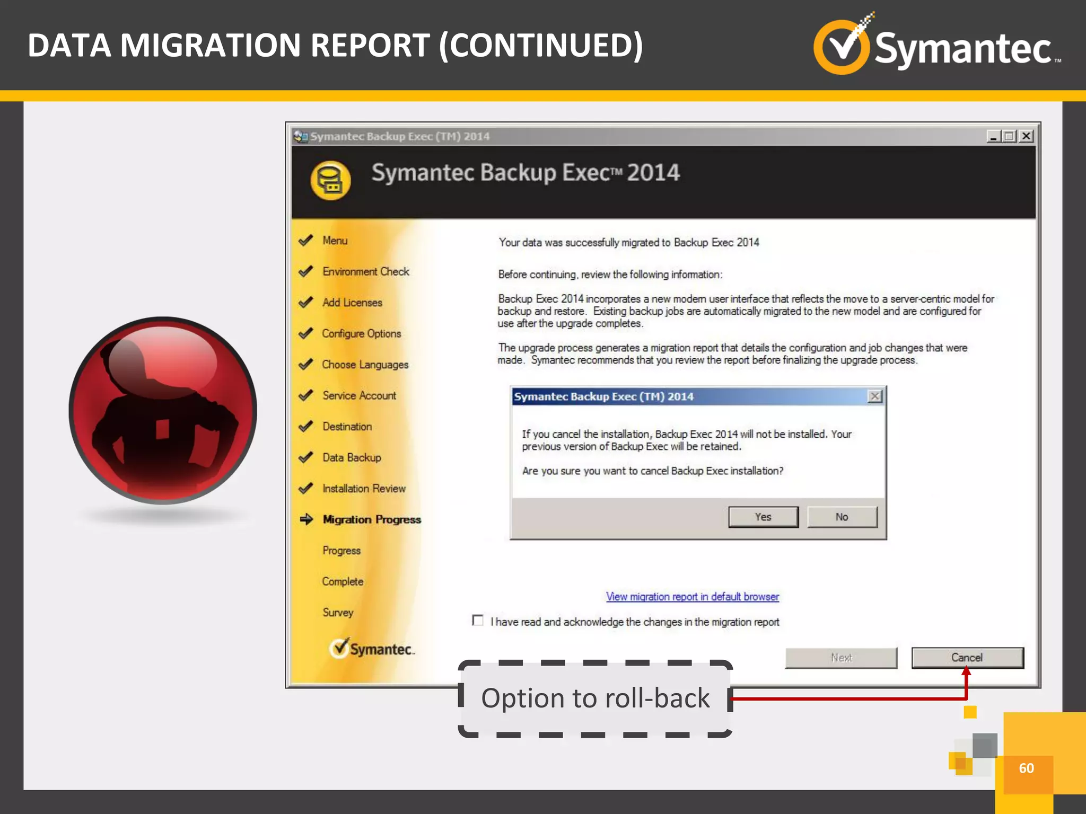Click the red user silhouette sphere graphic

(163, 410)
